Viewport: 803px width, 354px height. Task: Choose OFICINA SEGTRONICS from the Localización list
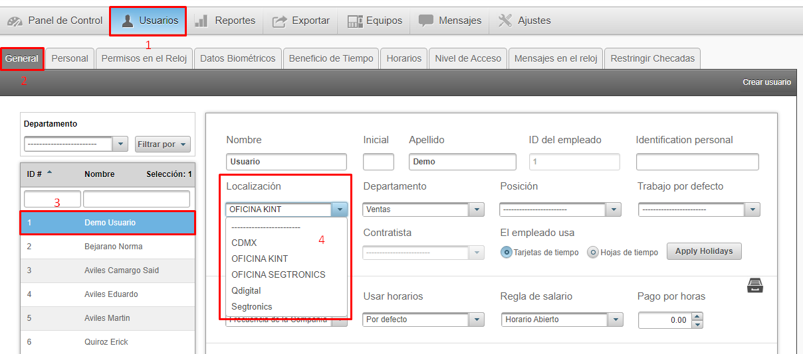click(x=278, y=274)
